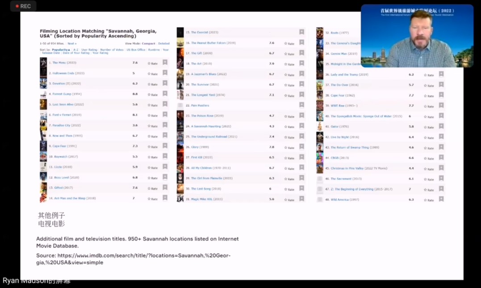Add Forrest Gump to watchlist via bookmark icon
The height and width of the screenshot is (288, 481).
point(165,94)
